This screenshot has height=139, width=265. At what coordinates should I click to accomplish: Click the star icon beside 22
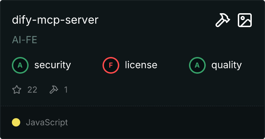pos(17,90)
